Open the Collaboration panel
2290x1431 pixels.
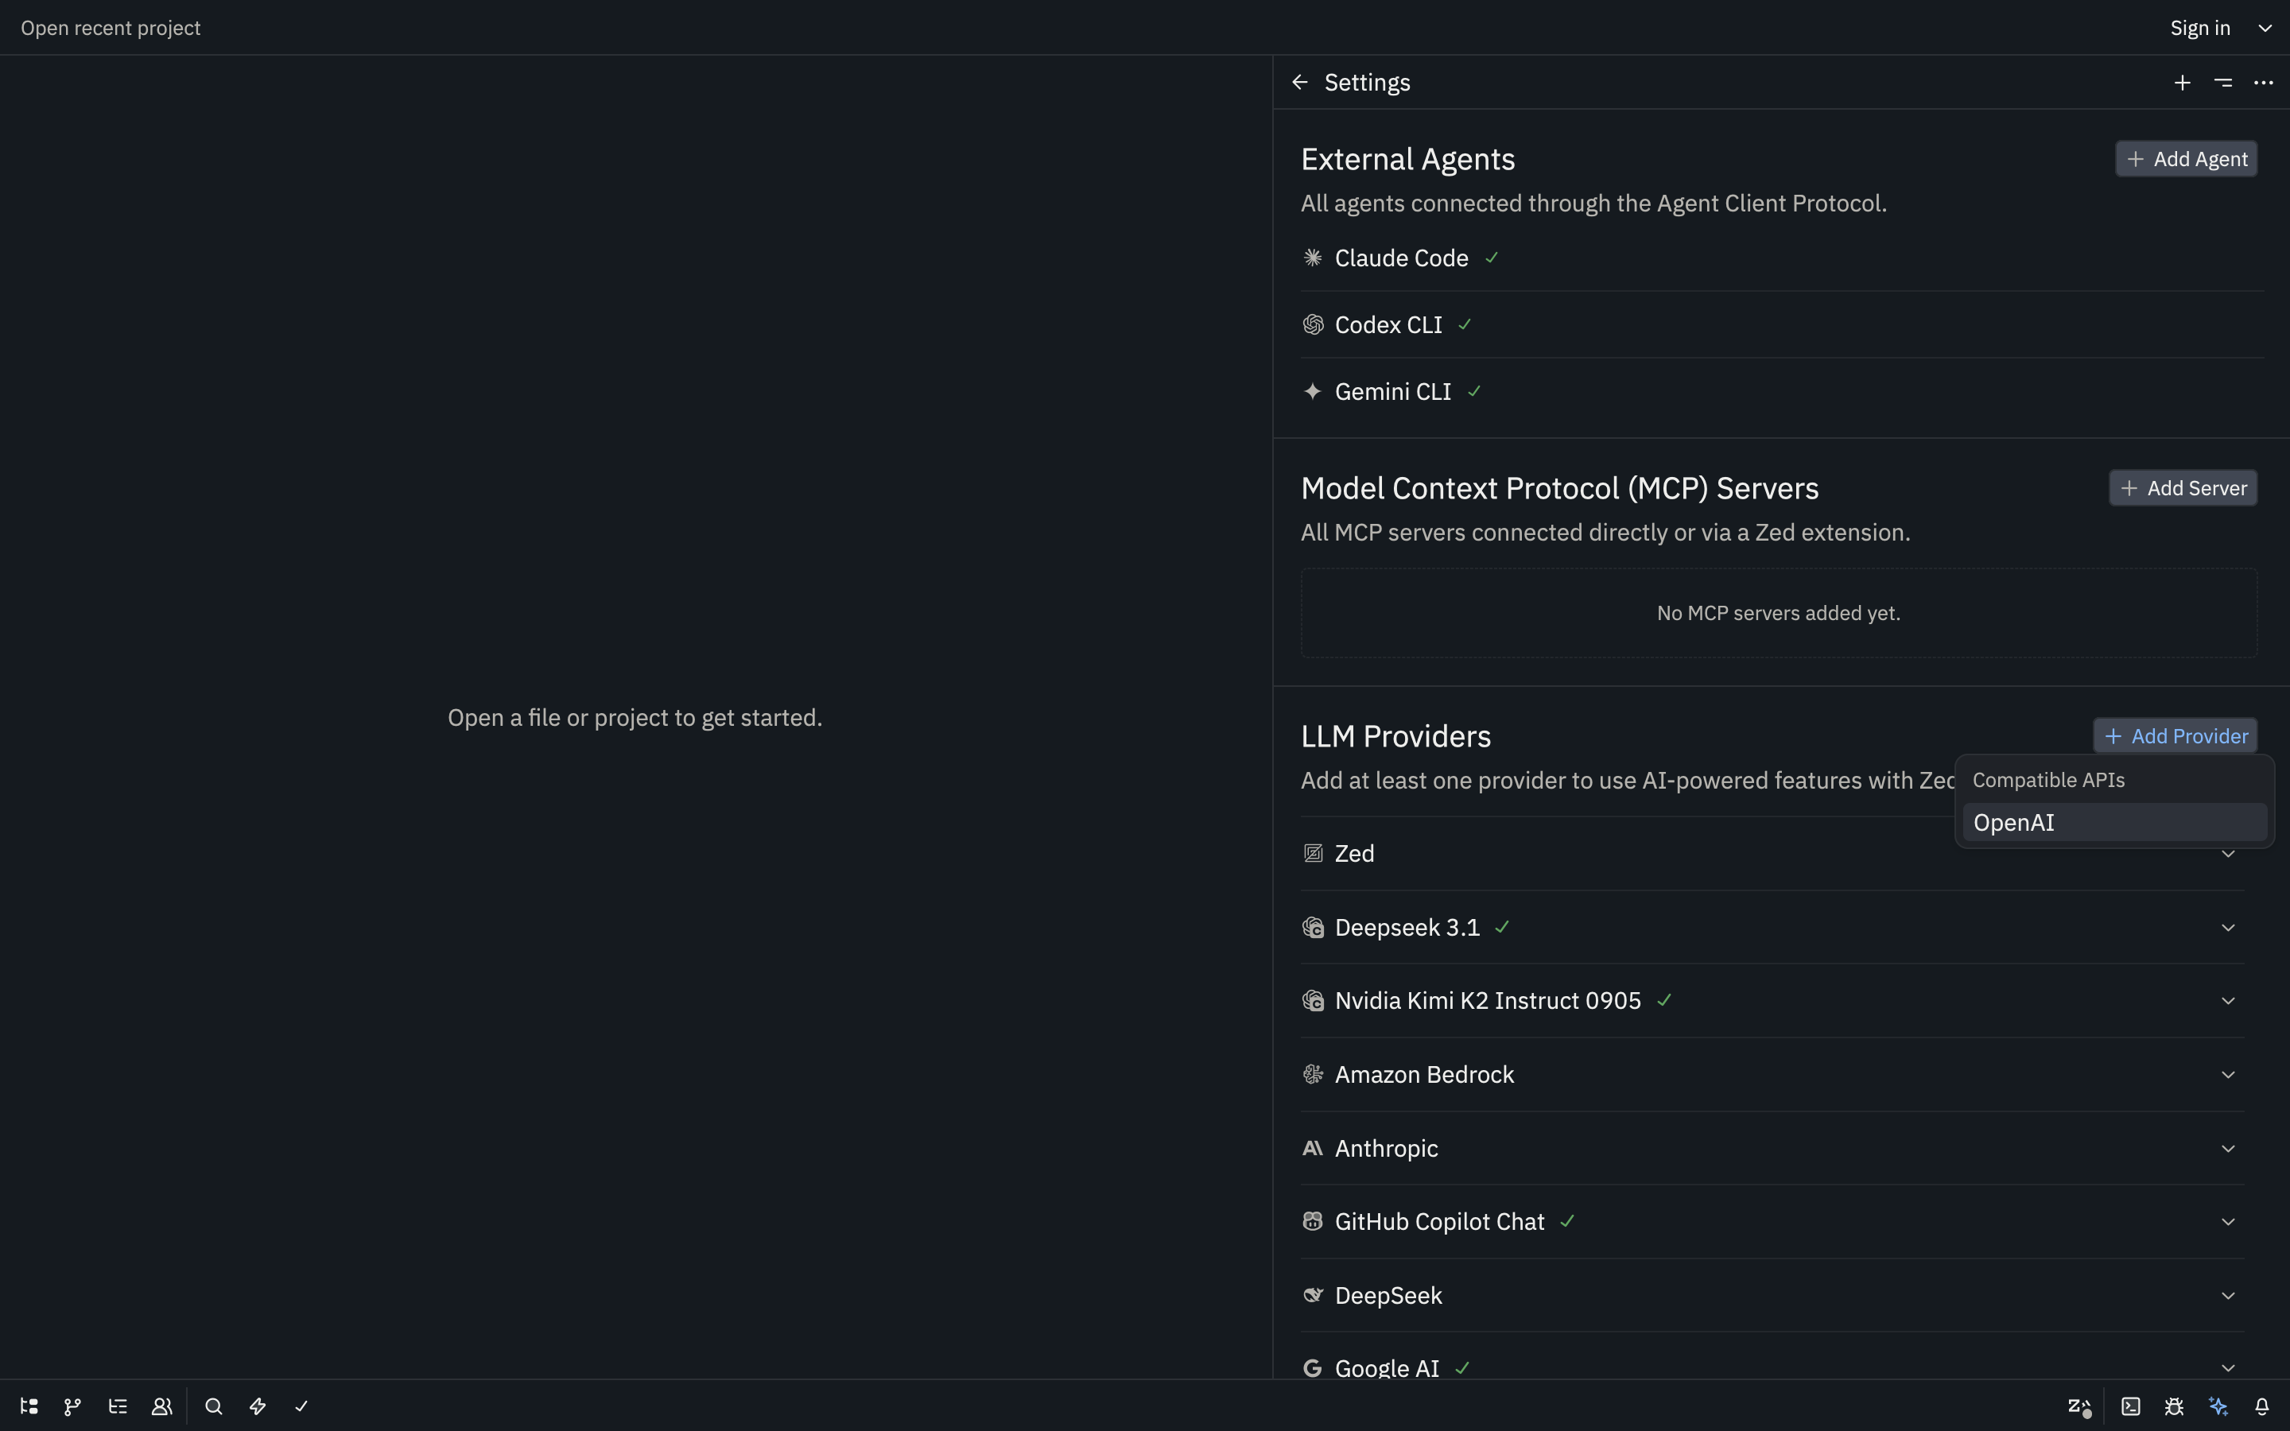162,1406
